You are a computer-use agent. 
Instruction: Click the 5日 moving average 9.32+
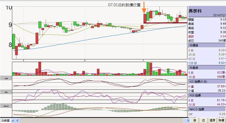tap(222, 50)
